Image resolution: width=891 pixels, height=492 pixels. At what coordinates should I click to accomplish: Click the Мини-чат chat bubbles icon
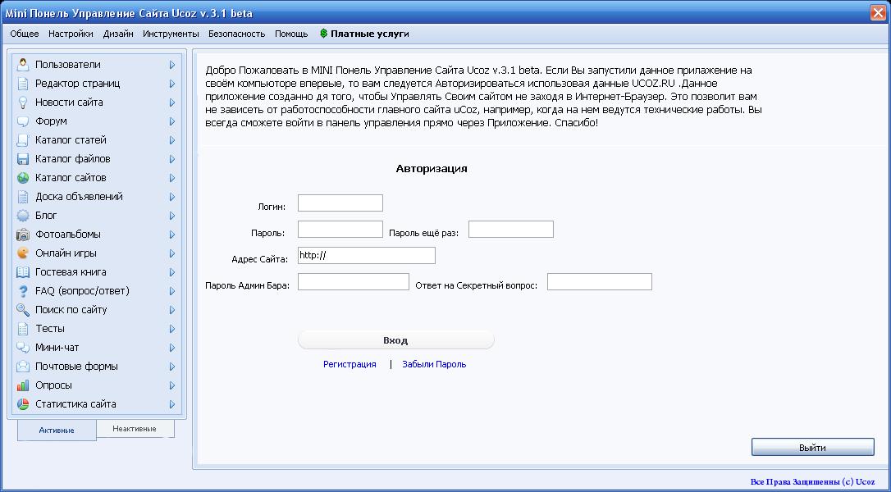[23, 347]
